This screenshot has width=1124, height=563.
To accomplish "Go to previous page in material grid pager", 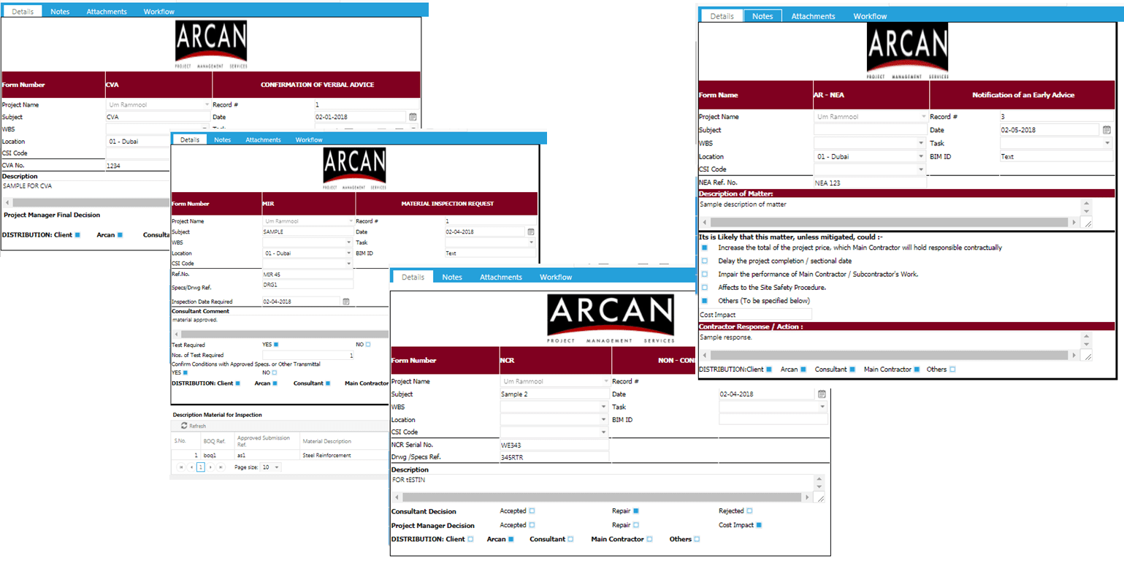I will pyautogui.click(x=191, y=467).
